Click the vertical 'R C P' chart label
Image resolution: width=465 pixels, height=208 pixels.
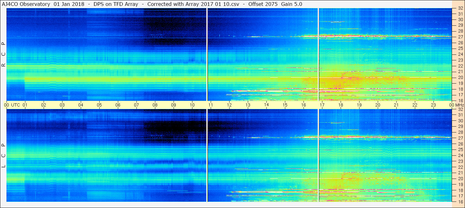[x=4, y=54]
